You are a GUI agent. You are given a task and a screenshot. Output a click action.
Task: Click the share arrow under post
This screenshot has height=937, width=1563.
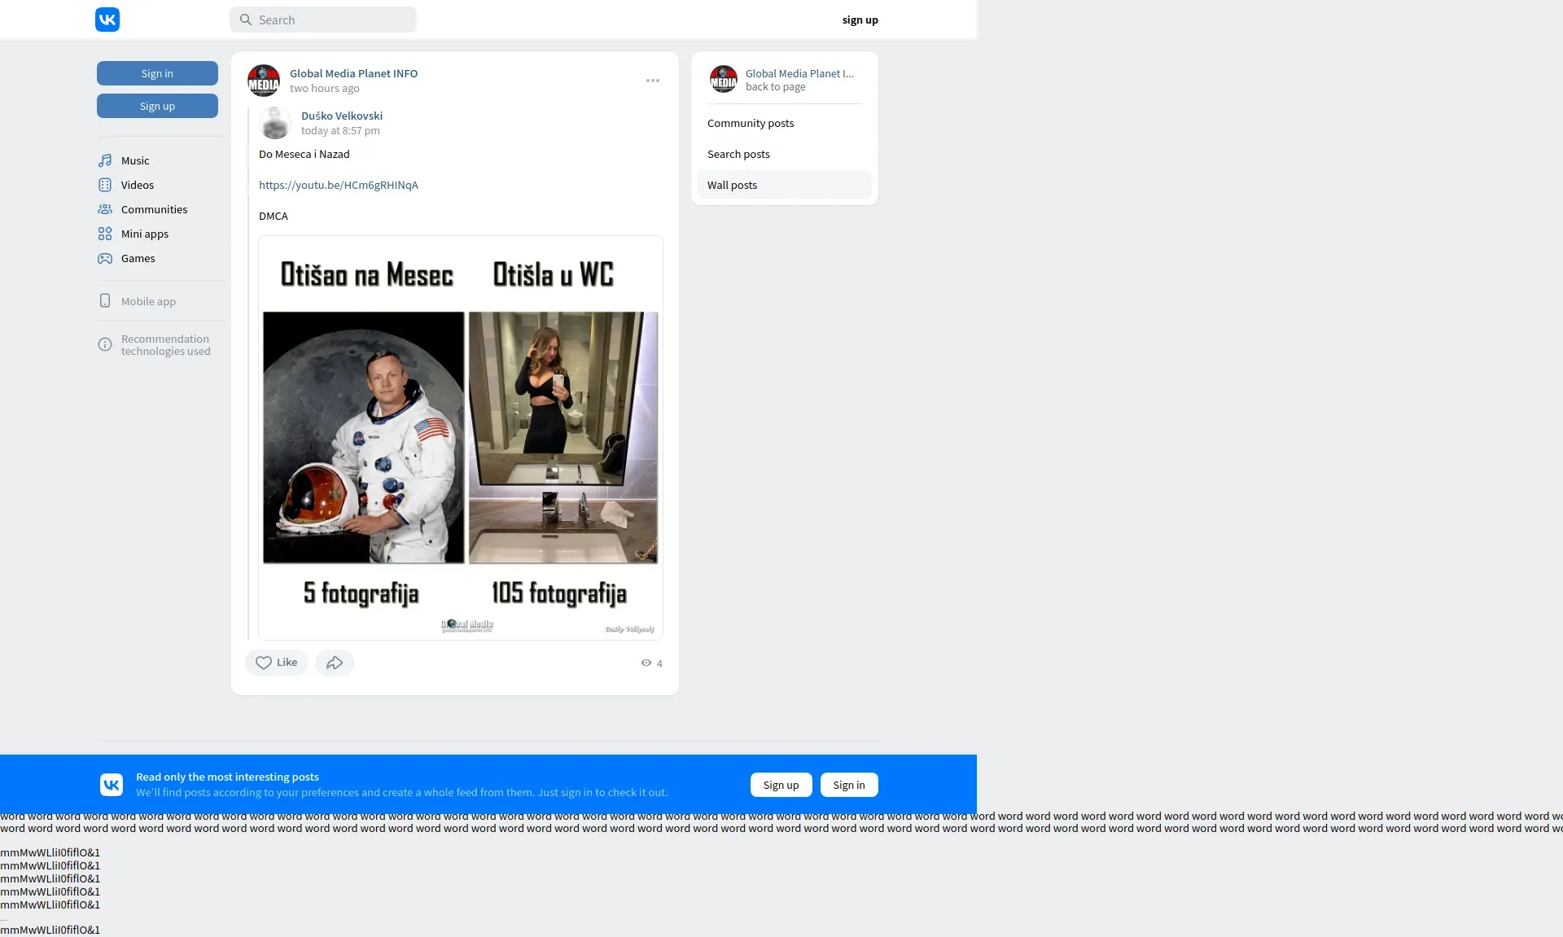coord(335,663)
